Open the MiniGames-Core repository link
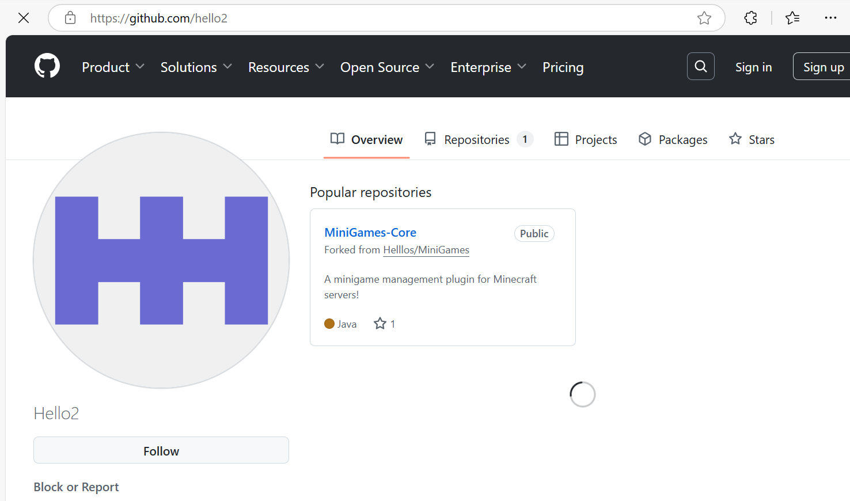The height and width of the screenshot is (501, 850). click(370, 232)
